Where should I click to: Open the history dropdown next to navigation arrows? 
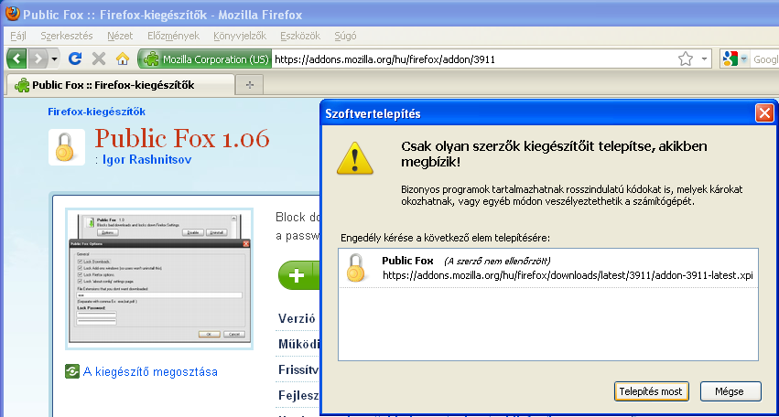[55, 59]
